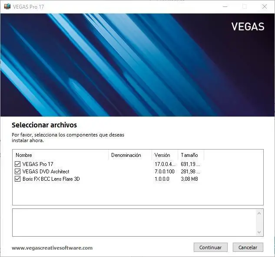Select the VEGAS DVD Architect row name
Image resolution: width=275 pixels, height=257 pixels.
46,172
